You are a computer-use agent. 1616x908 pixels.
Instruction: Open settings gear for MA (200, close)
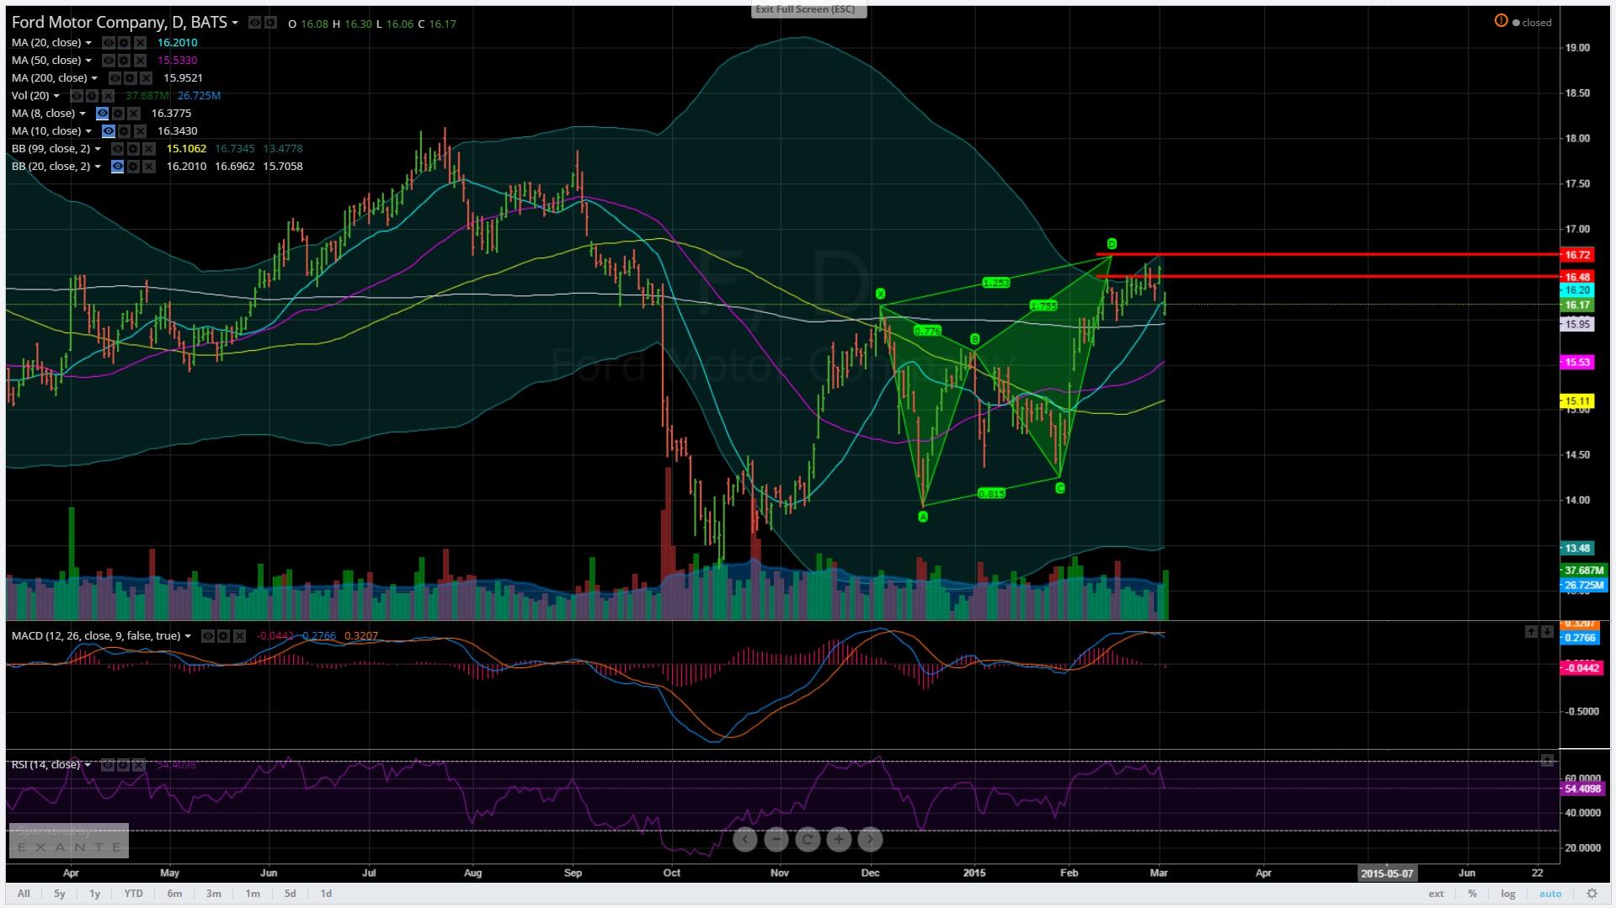pyautogui.click(x=131, y=78)
